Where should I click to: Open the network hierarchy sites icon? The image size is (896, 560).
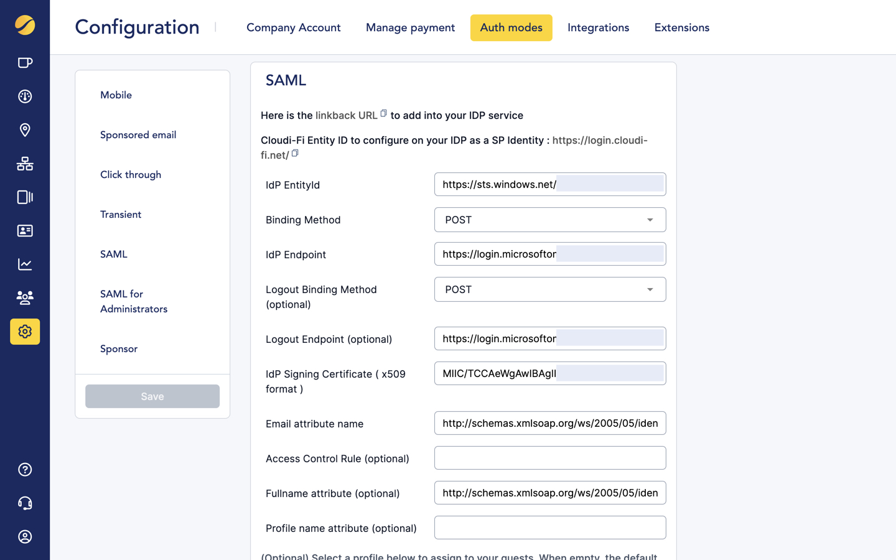tap(24, 164)
